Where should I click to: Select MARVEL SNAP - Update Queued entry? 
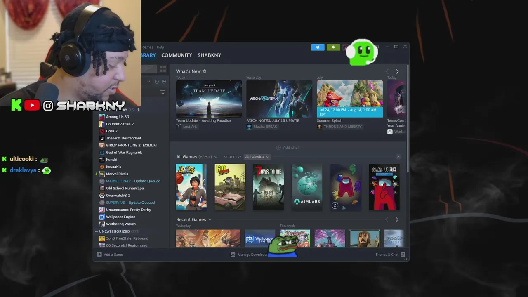click(133, 181)
